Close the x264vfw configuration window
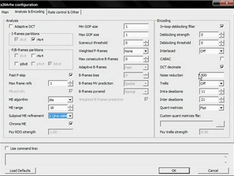Image resolution: width=234 pixels, height=176 pixels. (227, 3)
